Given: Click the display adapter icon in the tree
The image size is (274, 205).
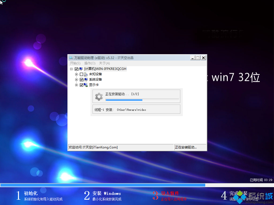Looking at the screenshot, I should 85,85.
